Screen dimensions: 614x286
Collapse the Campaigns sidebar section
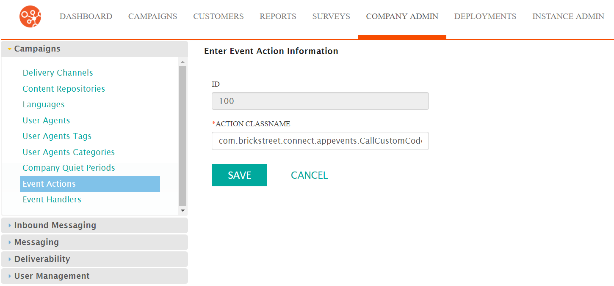pos(94,49)
